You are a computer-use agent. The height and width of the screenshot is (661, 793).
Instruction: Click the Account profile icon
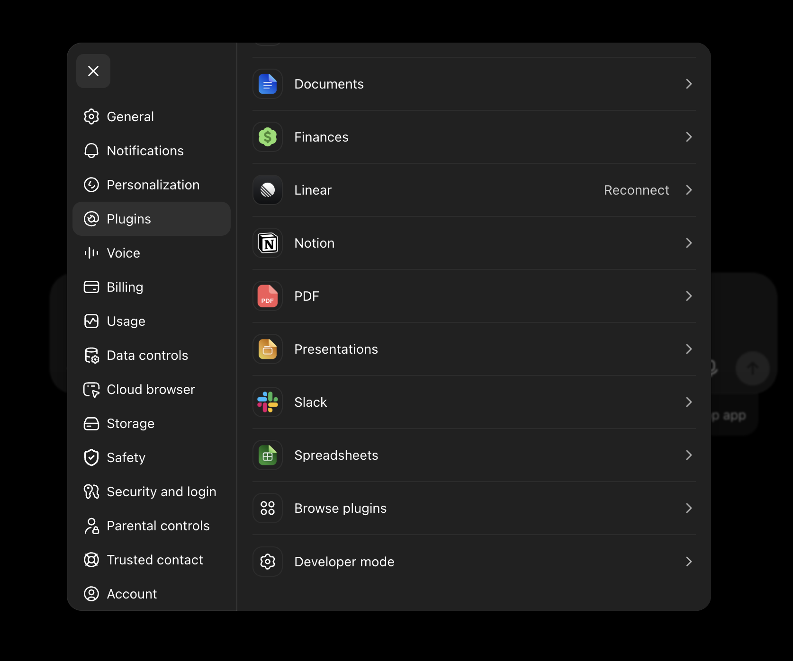click(x=91, y=594)
